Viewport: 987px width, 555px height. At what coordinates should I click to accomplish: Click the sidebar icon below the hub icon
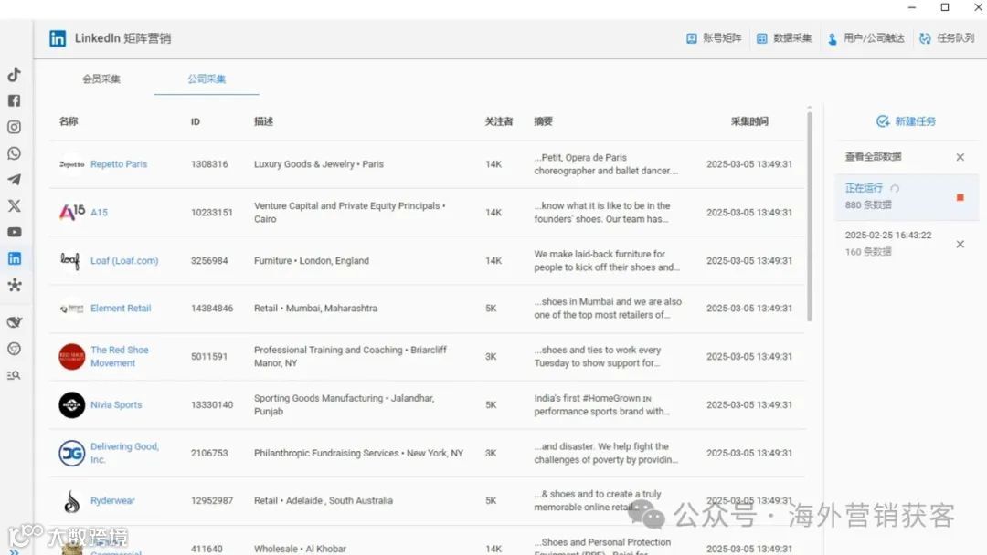coord(14,322)
